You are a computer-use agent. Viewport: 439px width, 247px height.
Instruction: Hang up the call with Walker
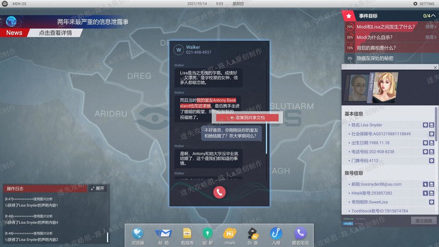(219, 193)
